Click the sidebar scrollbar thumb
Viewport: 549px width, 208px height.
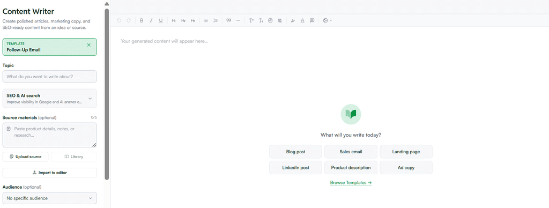tap(107, 94)
